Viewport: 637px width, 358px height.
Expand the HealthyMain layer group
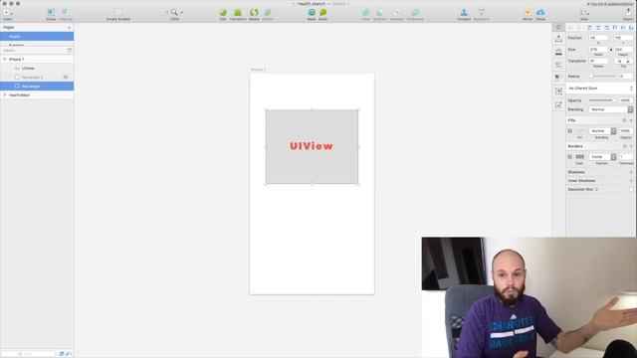coord(5,95)
